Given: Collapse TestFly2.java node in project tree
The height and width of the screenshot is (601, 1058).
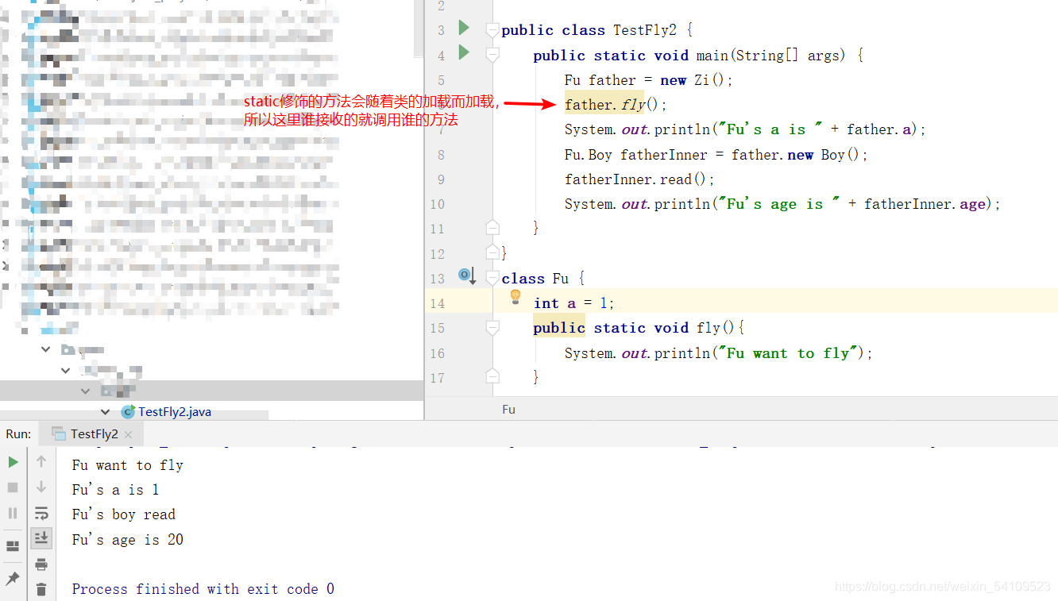Looking at the screenshot, I should click(105, 412).
